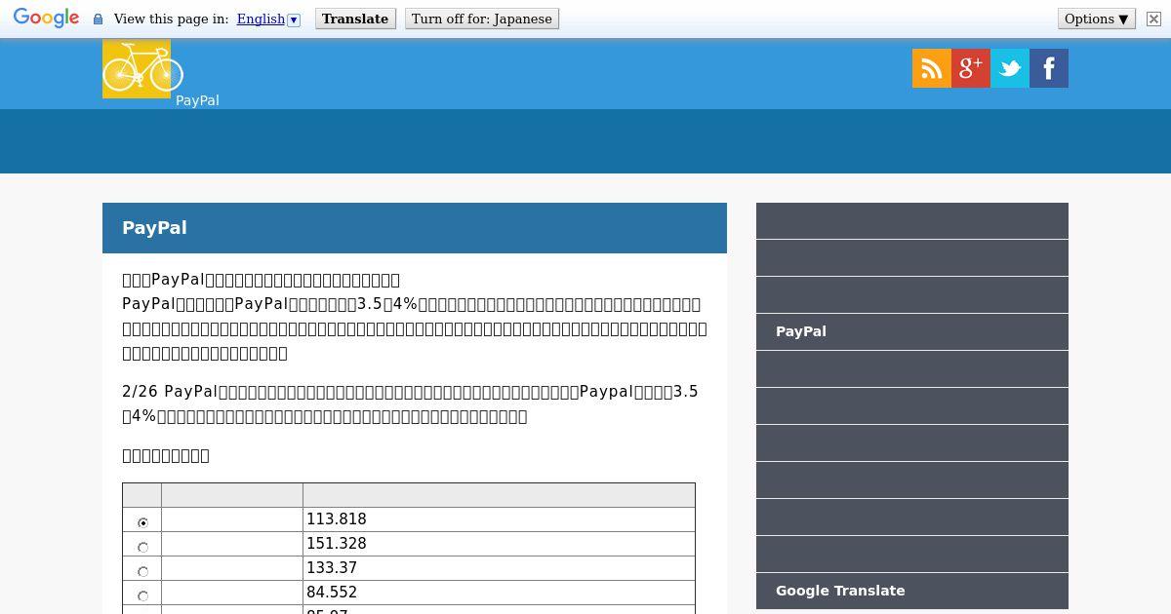The width and height of the screenshot is (1171, 614).
Task: Click the 151.328 table cell
Action: click(499, 544)
